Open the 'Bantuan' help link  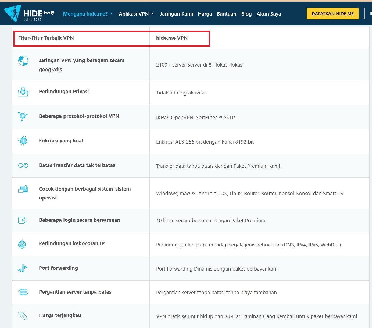pyautogui.click(x=226, y=14)
